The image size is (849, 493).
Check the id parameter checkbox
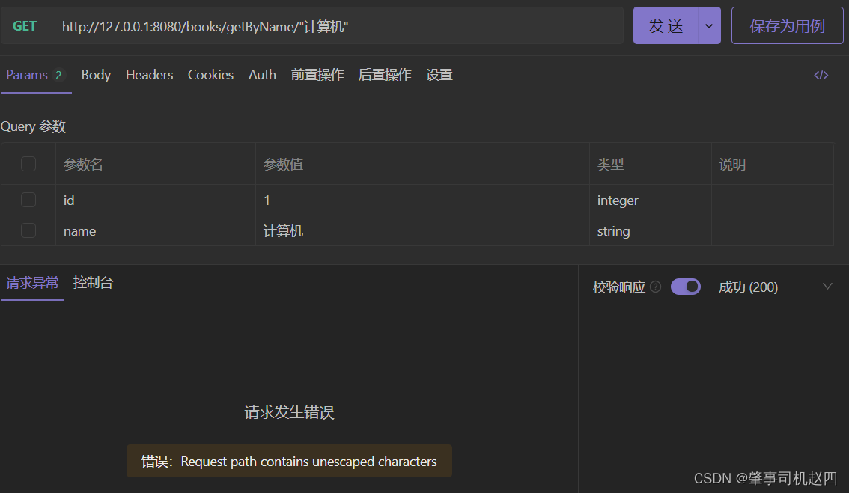tap(28, 200)
